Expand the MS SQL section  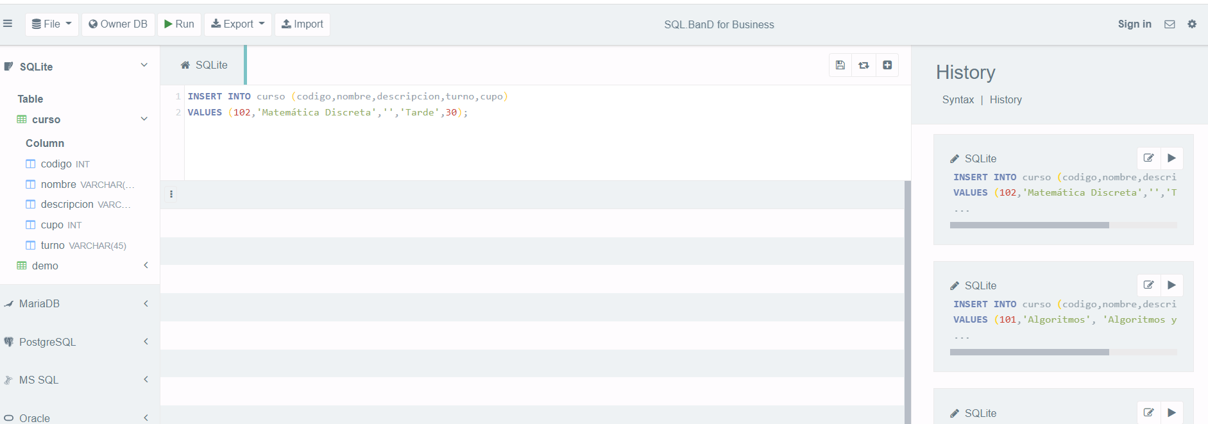[146, 379]
